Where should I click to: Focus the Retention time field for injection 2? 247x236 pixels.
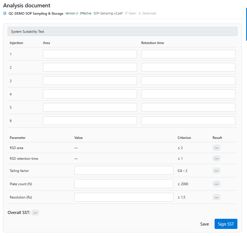coord(188,67)
